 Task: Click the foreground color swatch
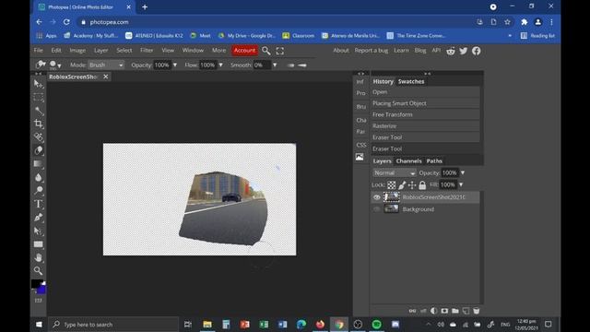pyautogui.click(x=36, y=284)
